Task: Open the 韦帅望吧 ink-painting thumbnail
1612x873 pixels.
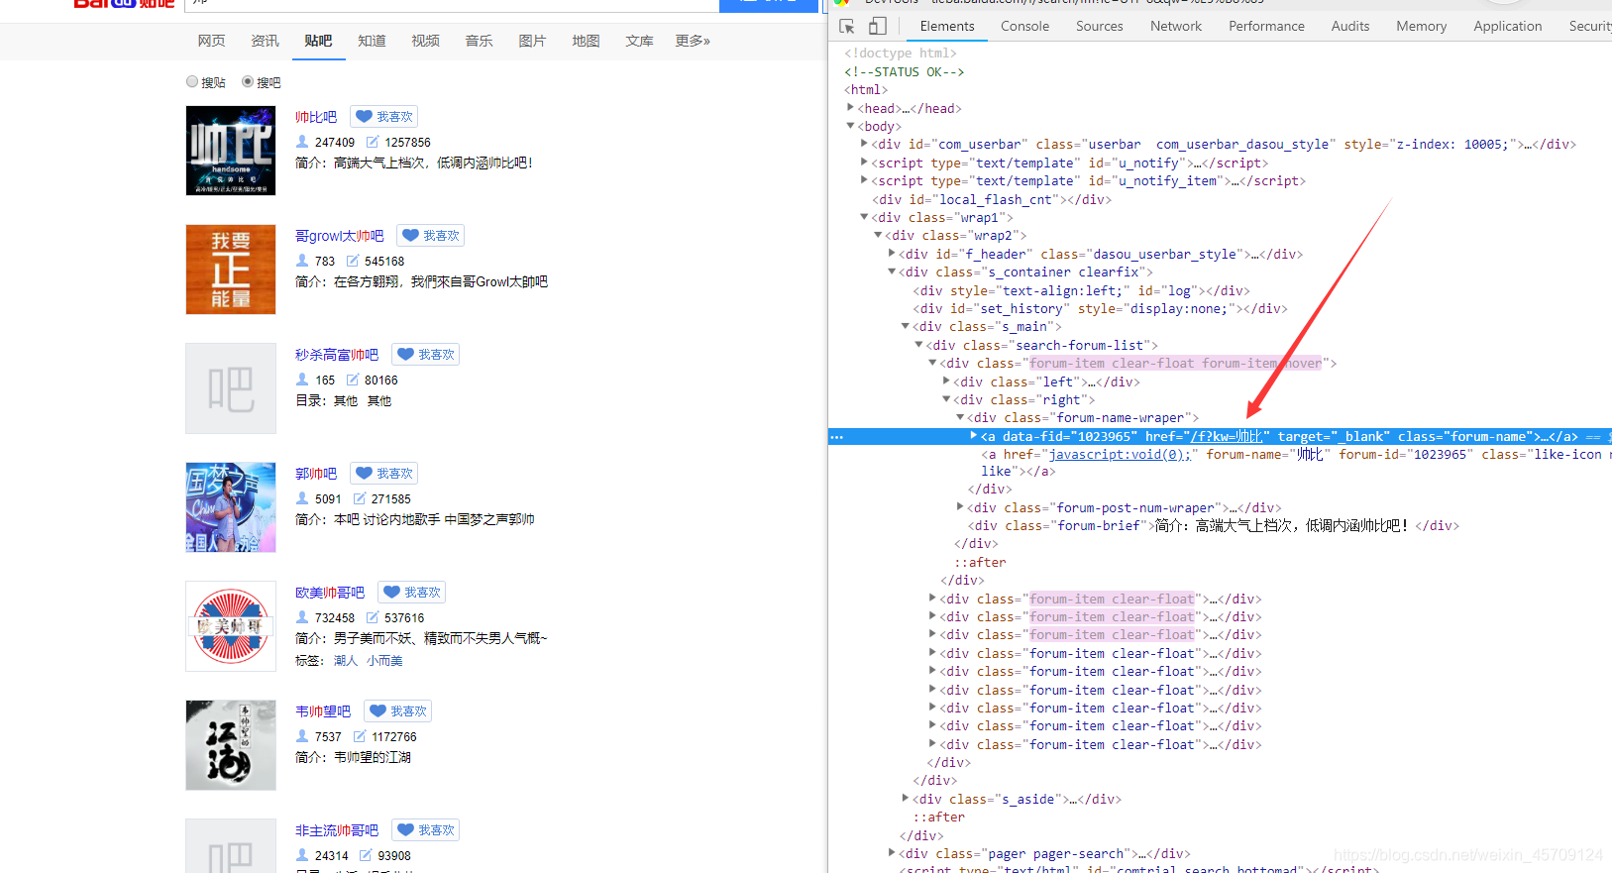Action: click(x=231, y=745)
